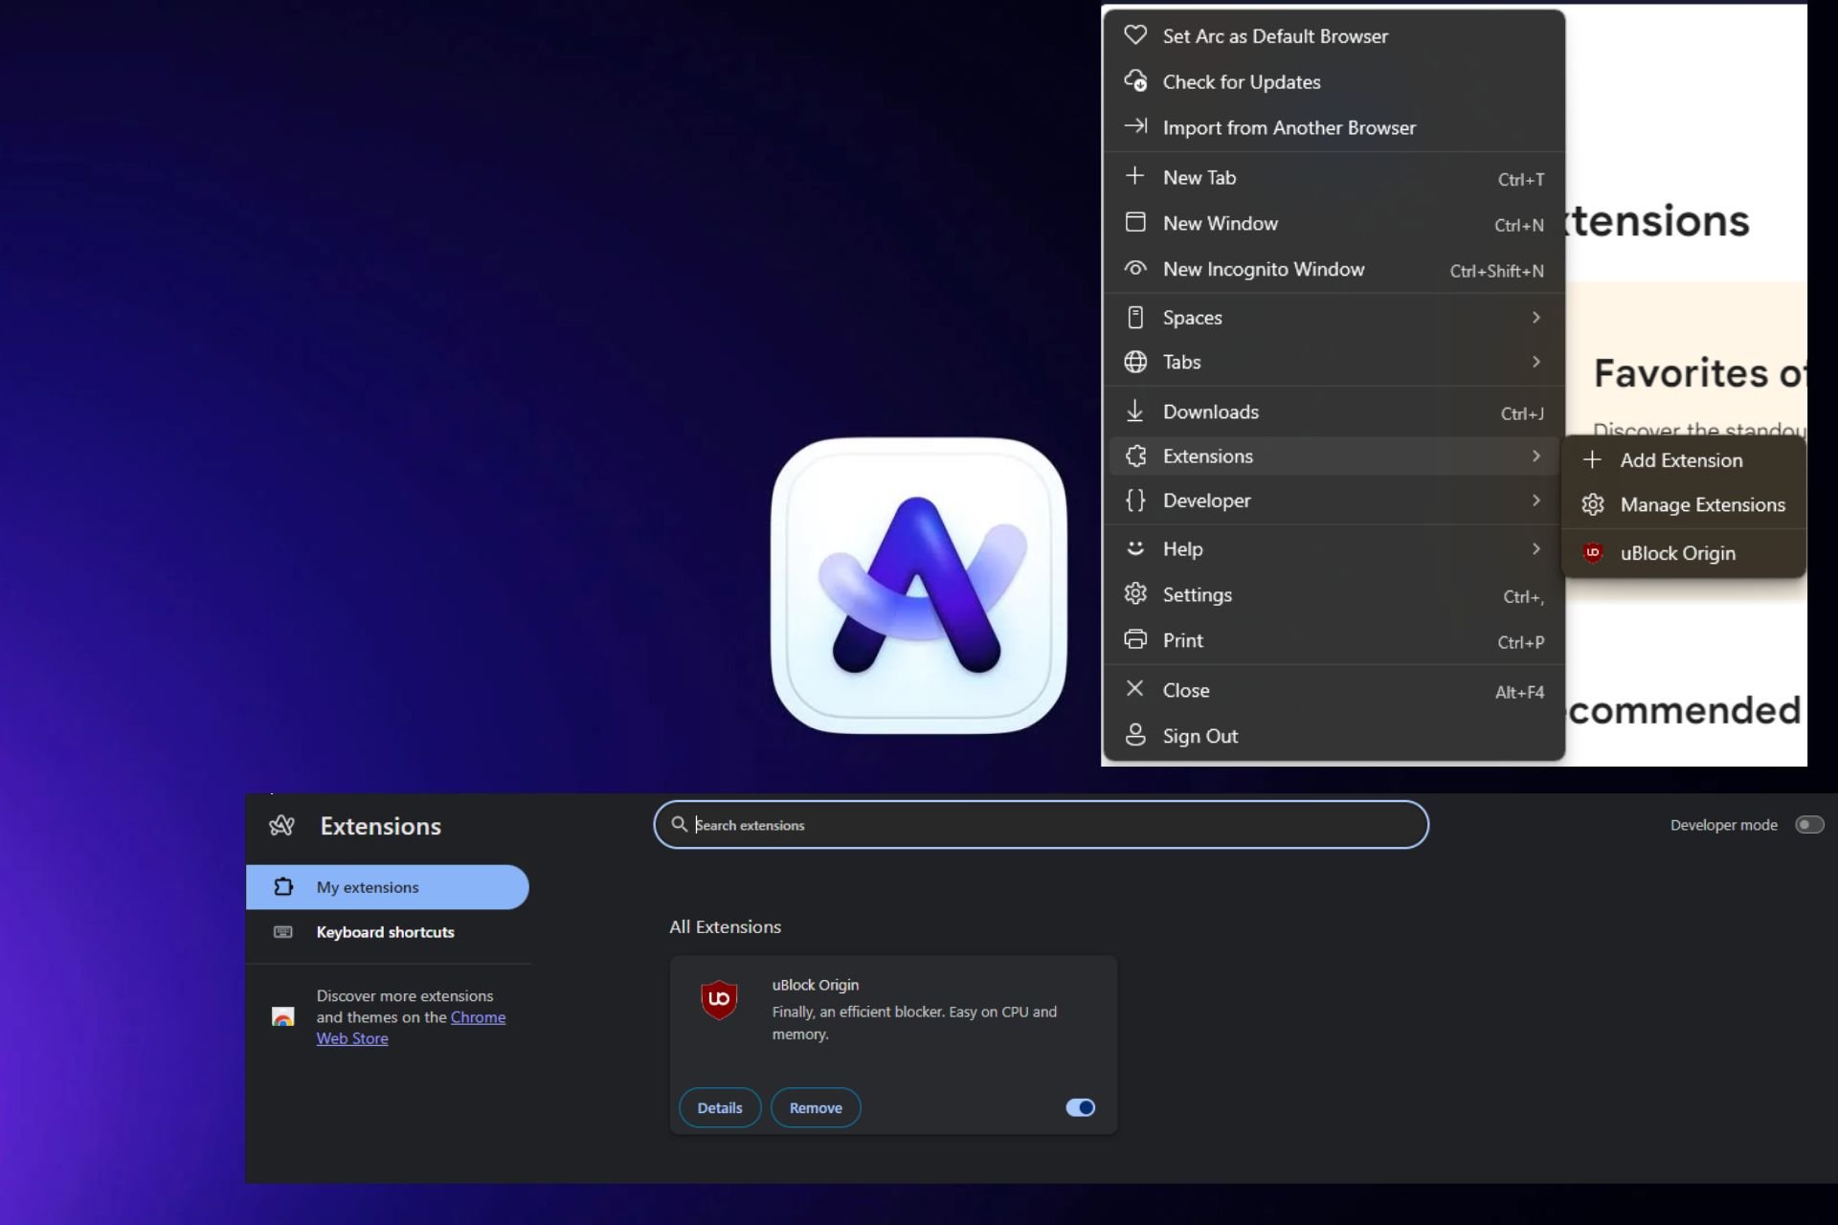This screenshot has height=1225, width=1838.
Task: Click the uBlock Origin shield on the extension card
Action: point(719,1000)
